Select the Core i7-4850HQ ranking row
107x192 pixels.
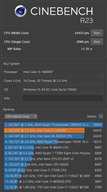(53, 181)
